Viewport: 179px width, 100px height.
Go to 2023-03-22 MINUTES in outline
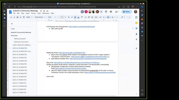click(x=20, y=54)
